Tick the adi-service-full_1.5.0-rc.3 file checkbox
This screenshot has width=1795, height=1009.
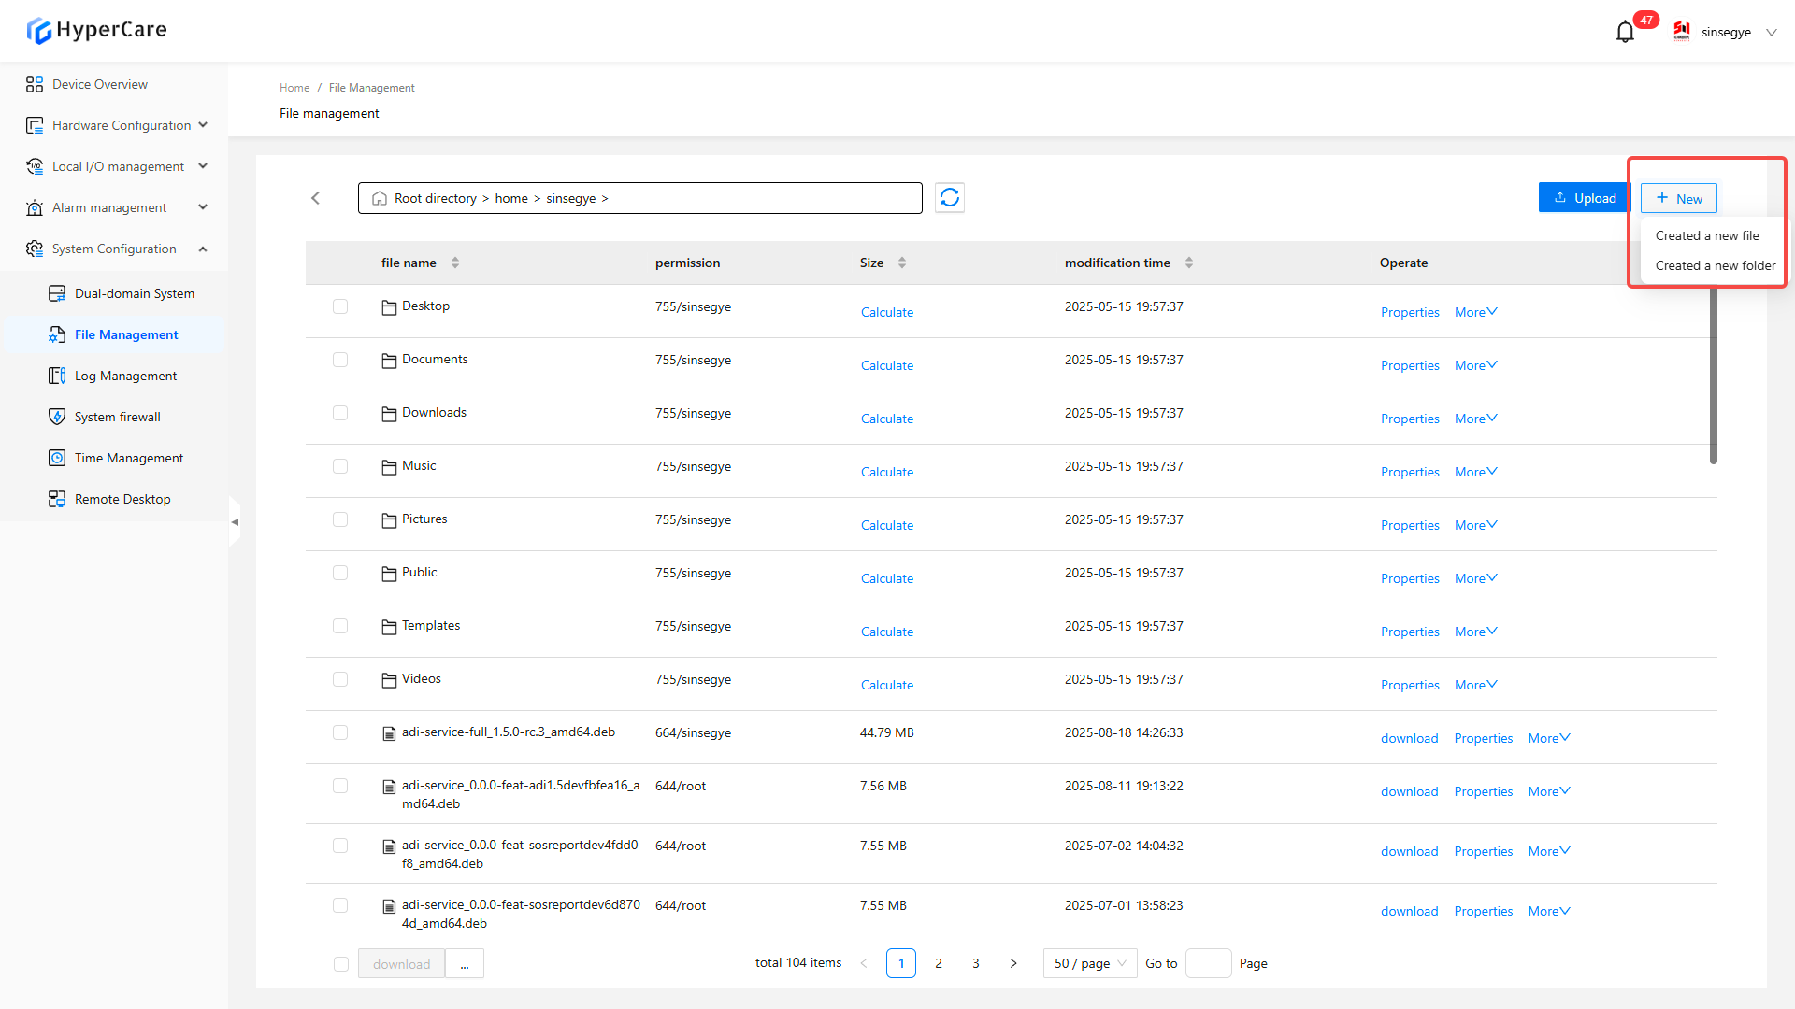point(340,732)
